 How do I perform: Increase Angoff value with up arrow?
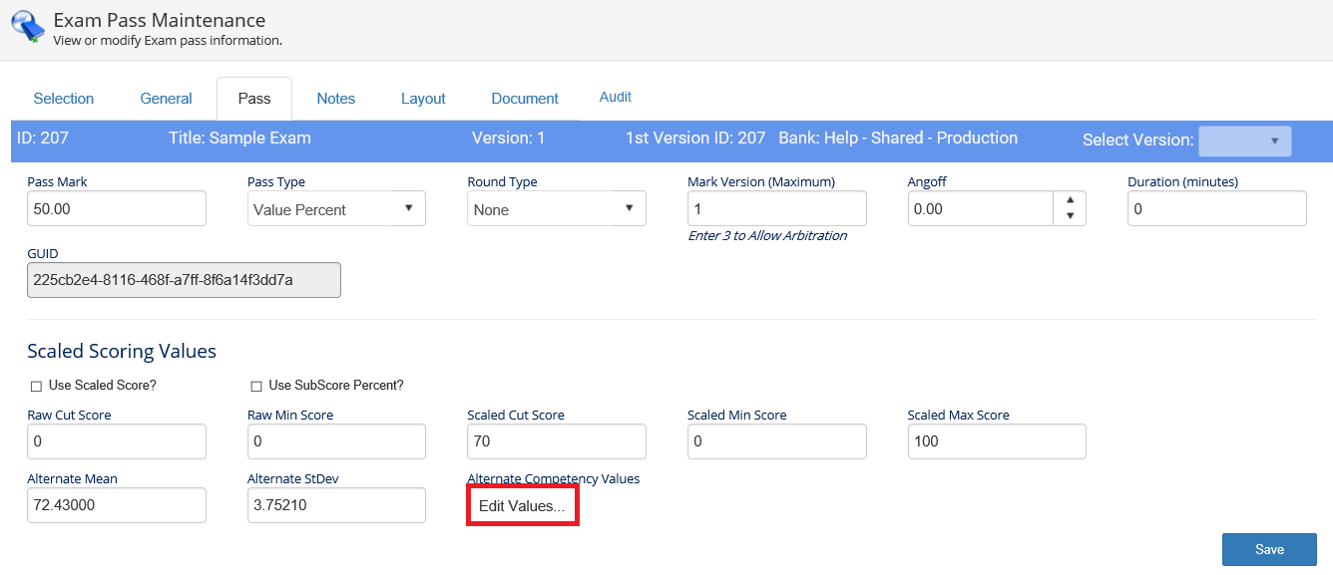click(x=1070, y=200)
